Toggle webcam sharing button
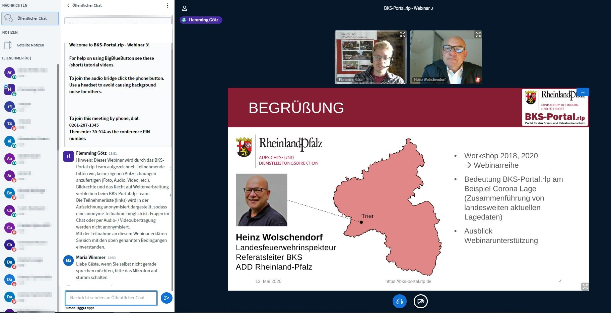This screenshot has width=611, height=313. 421,301
